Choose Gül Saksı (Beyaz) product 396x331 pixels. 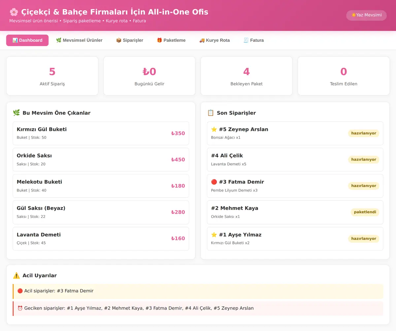tap(101, 212)
